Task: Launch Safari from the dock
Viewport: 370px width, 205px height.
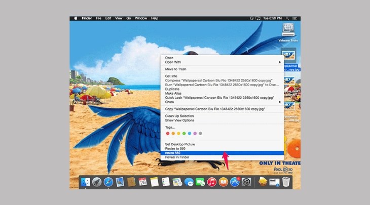Action: point(108,182)
